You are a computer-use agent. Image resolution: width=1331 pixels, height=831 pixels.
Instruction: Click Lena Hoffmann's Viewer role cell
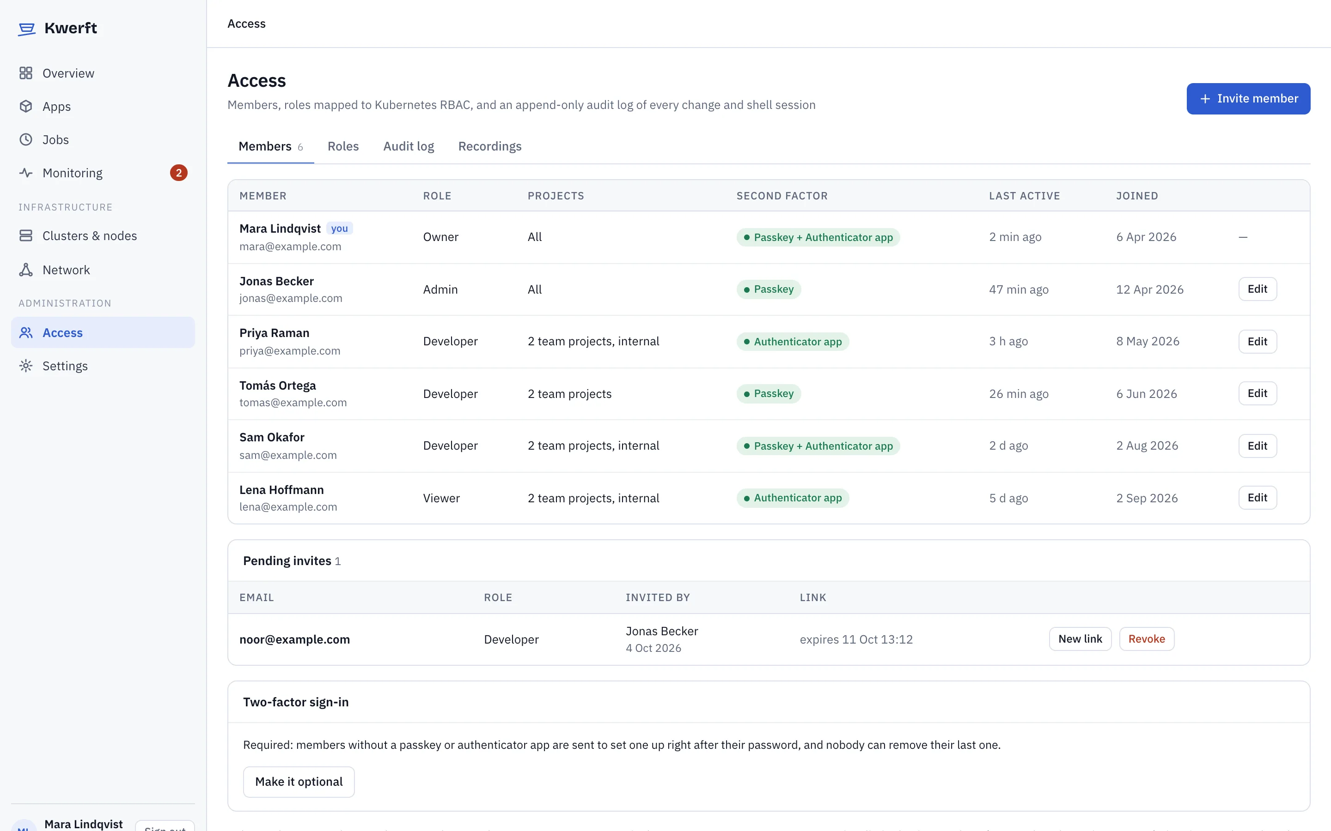(x=441, y=498)
